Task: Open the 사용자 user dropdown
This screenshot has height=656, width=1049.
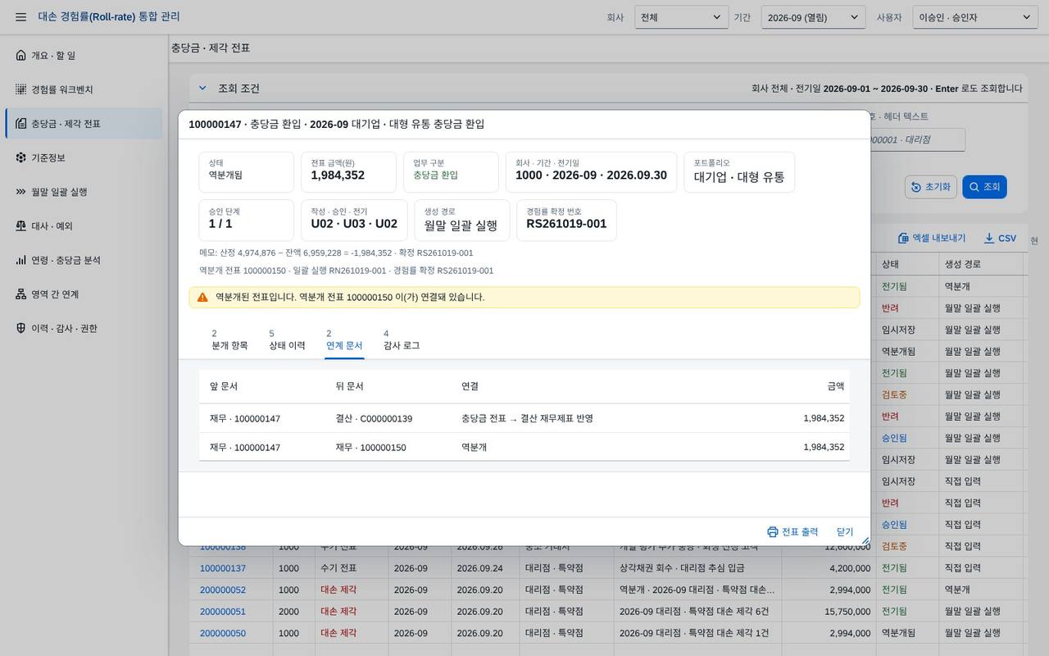Action: [975, 17]
